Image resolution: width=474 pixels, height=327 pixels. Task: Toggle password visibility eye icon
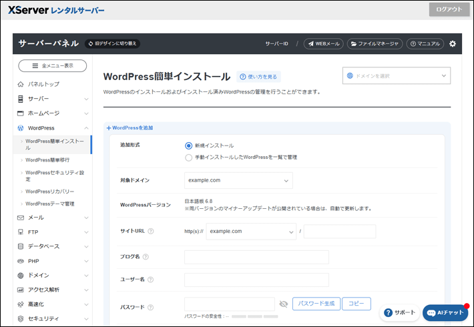(283, 304)
